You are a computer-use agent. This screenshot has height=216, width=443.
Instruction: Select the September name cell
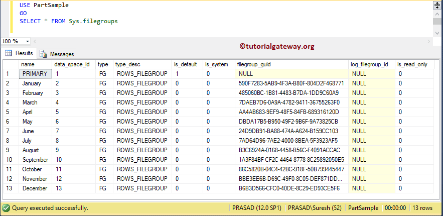[x=35, y=160]
